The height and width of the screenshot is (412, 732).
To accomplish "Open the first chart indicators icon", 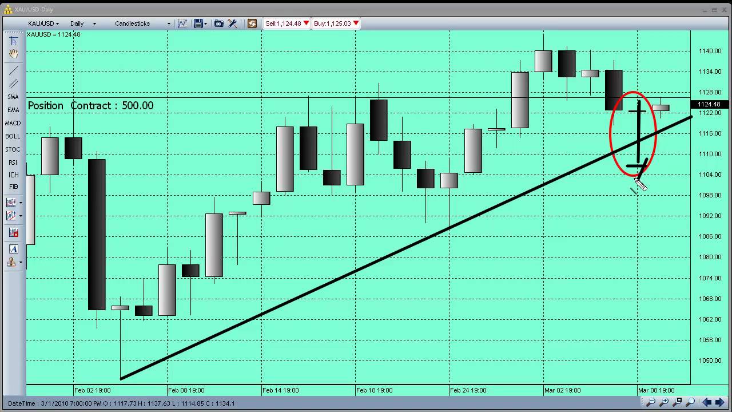I will coord(11,203).
